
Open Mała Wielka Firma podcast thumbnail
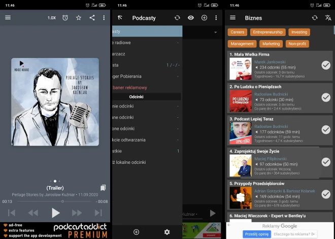[241, 69]
